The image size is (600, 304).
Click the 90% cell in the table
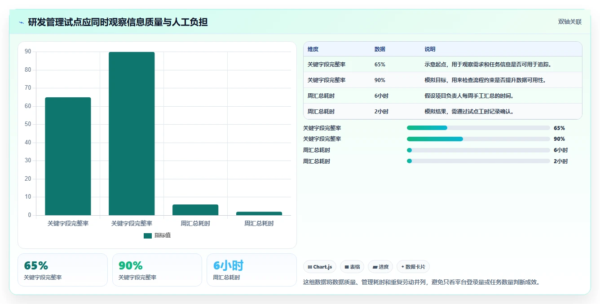pos(380,80)
